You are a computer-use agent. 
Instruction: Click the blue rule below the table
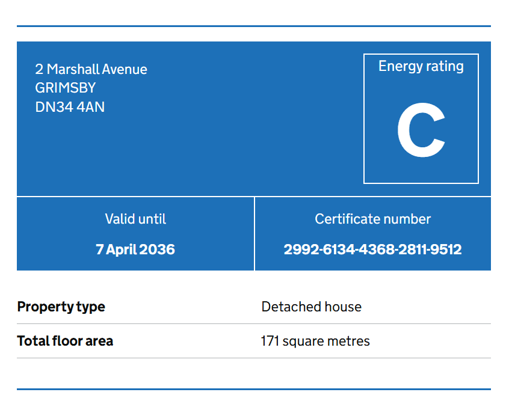(254, 389)
